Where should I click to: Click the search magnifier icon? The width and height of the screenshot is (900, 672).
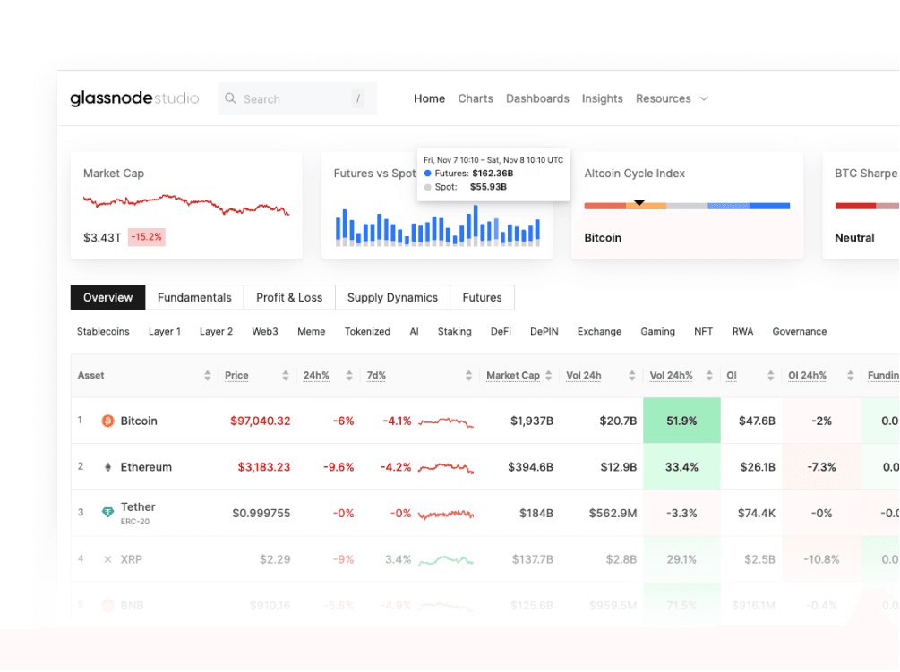231,98
